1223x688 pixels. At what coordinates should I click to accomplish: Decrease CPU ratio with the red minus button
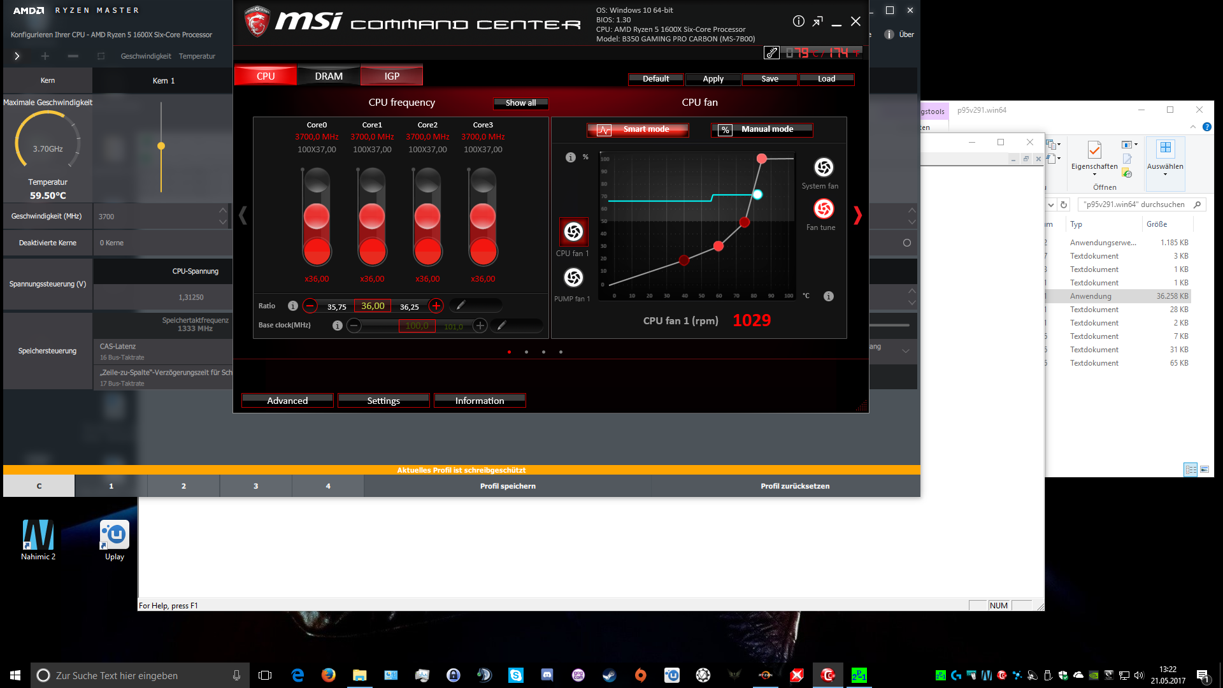coord(310,306)
